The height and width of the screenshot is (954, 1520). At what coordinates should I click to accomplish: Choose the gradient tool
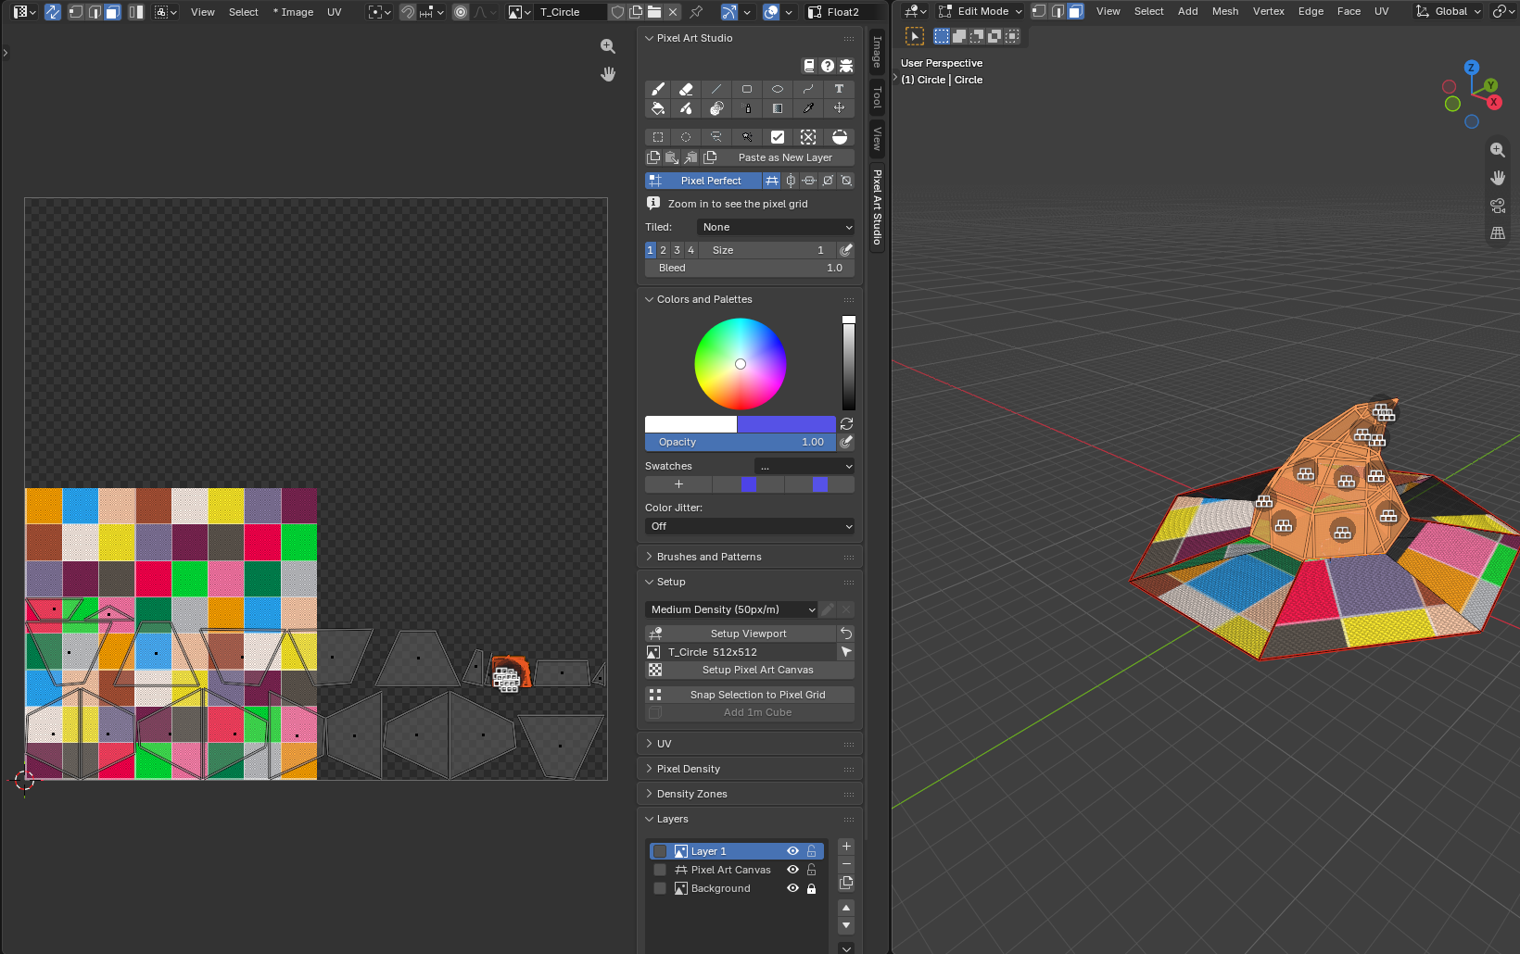coord(778,108)
